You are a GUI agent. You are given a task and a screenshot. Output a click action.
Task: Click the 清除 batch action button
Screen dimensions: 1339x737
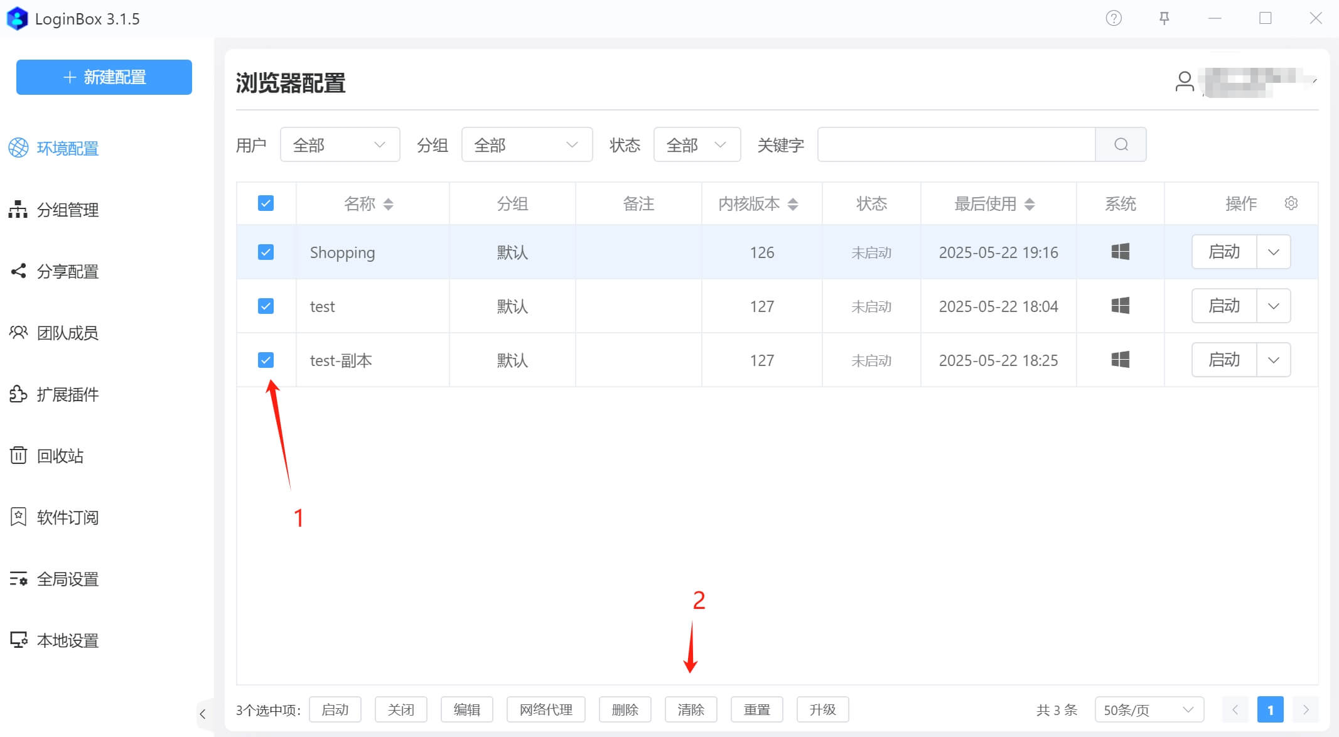click(x=691, y=709)
